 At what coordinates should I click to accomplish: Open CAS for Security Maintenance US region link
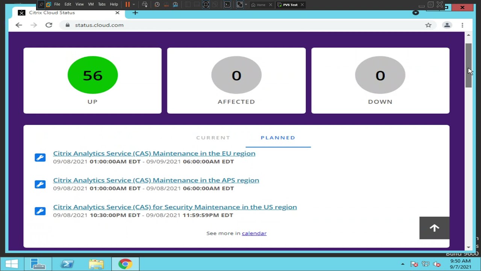(x=175, y=207)
